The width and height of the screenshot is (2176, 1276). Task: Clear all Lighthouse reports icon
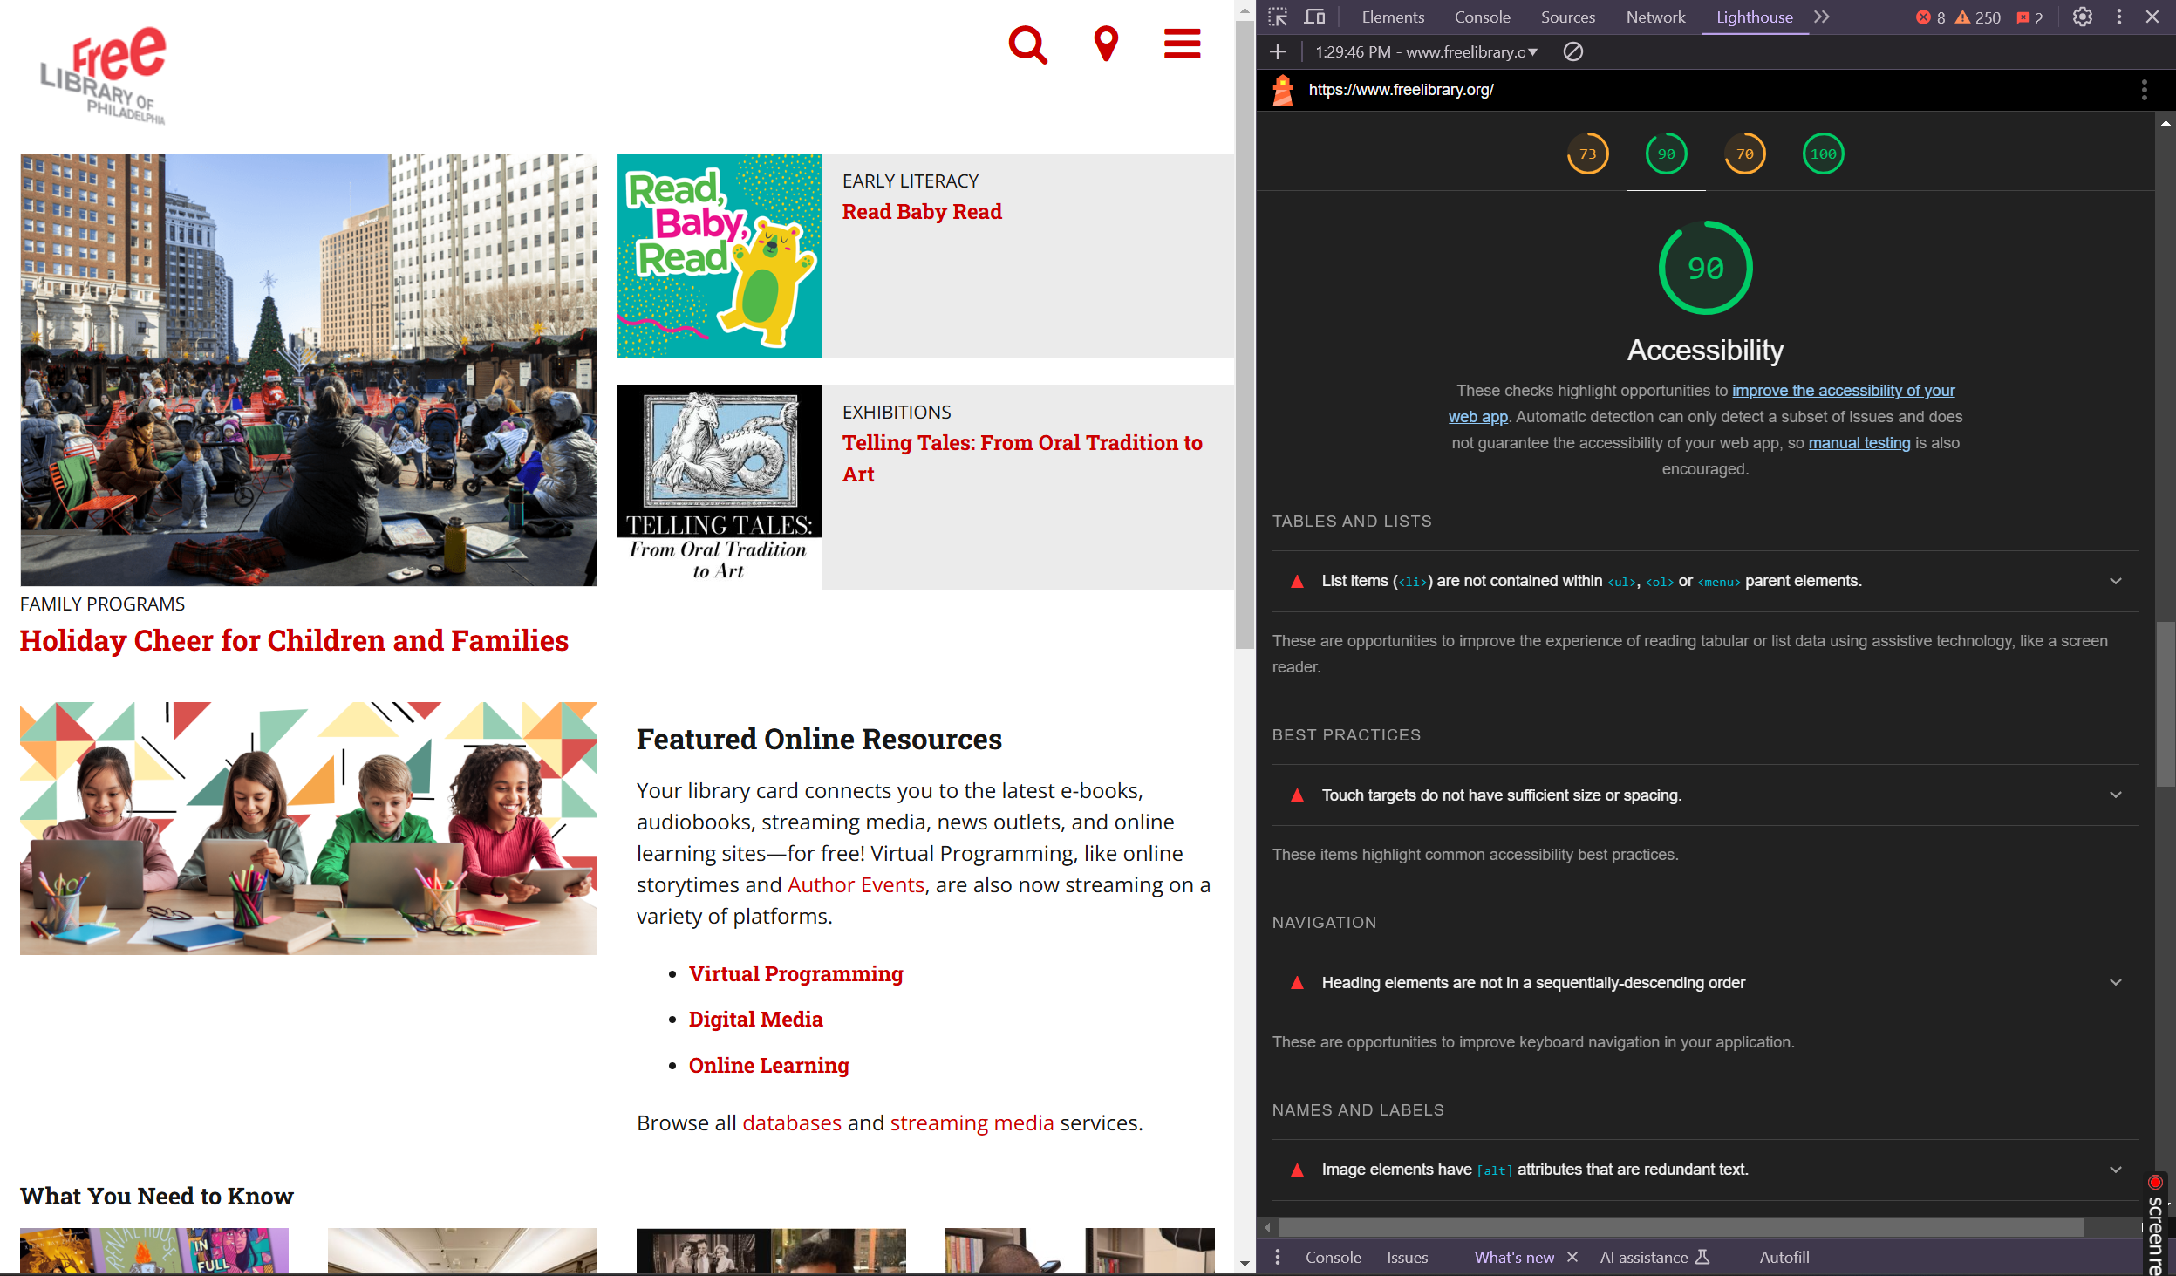pos(1572,51)
